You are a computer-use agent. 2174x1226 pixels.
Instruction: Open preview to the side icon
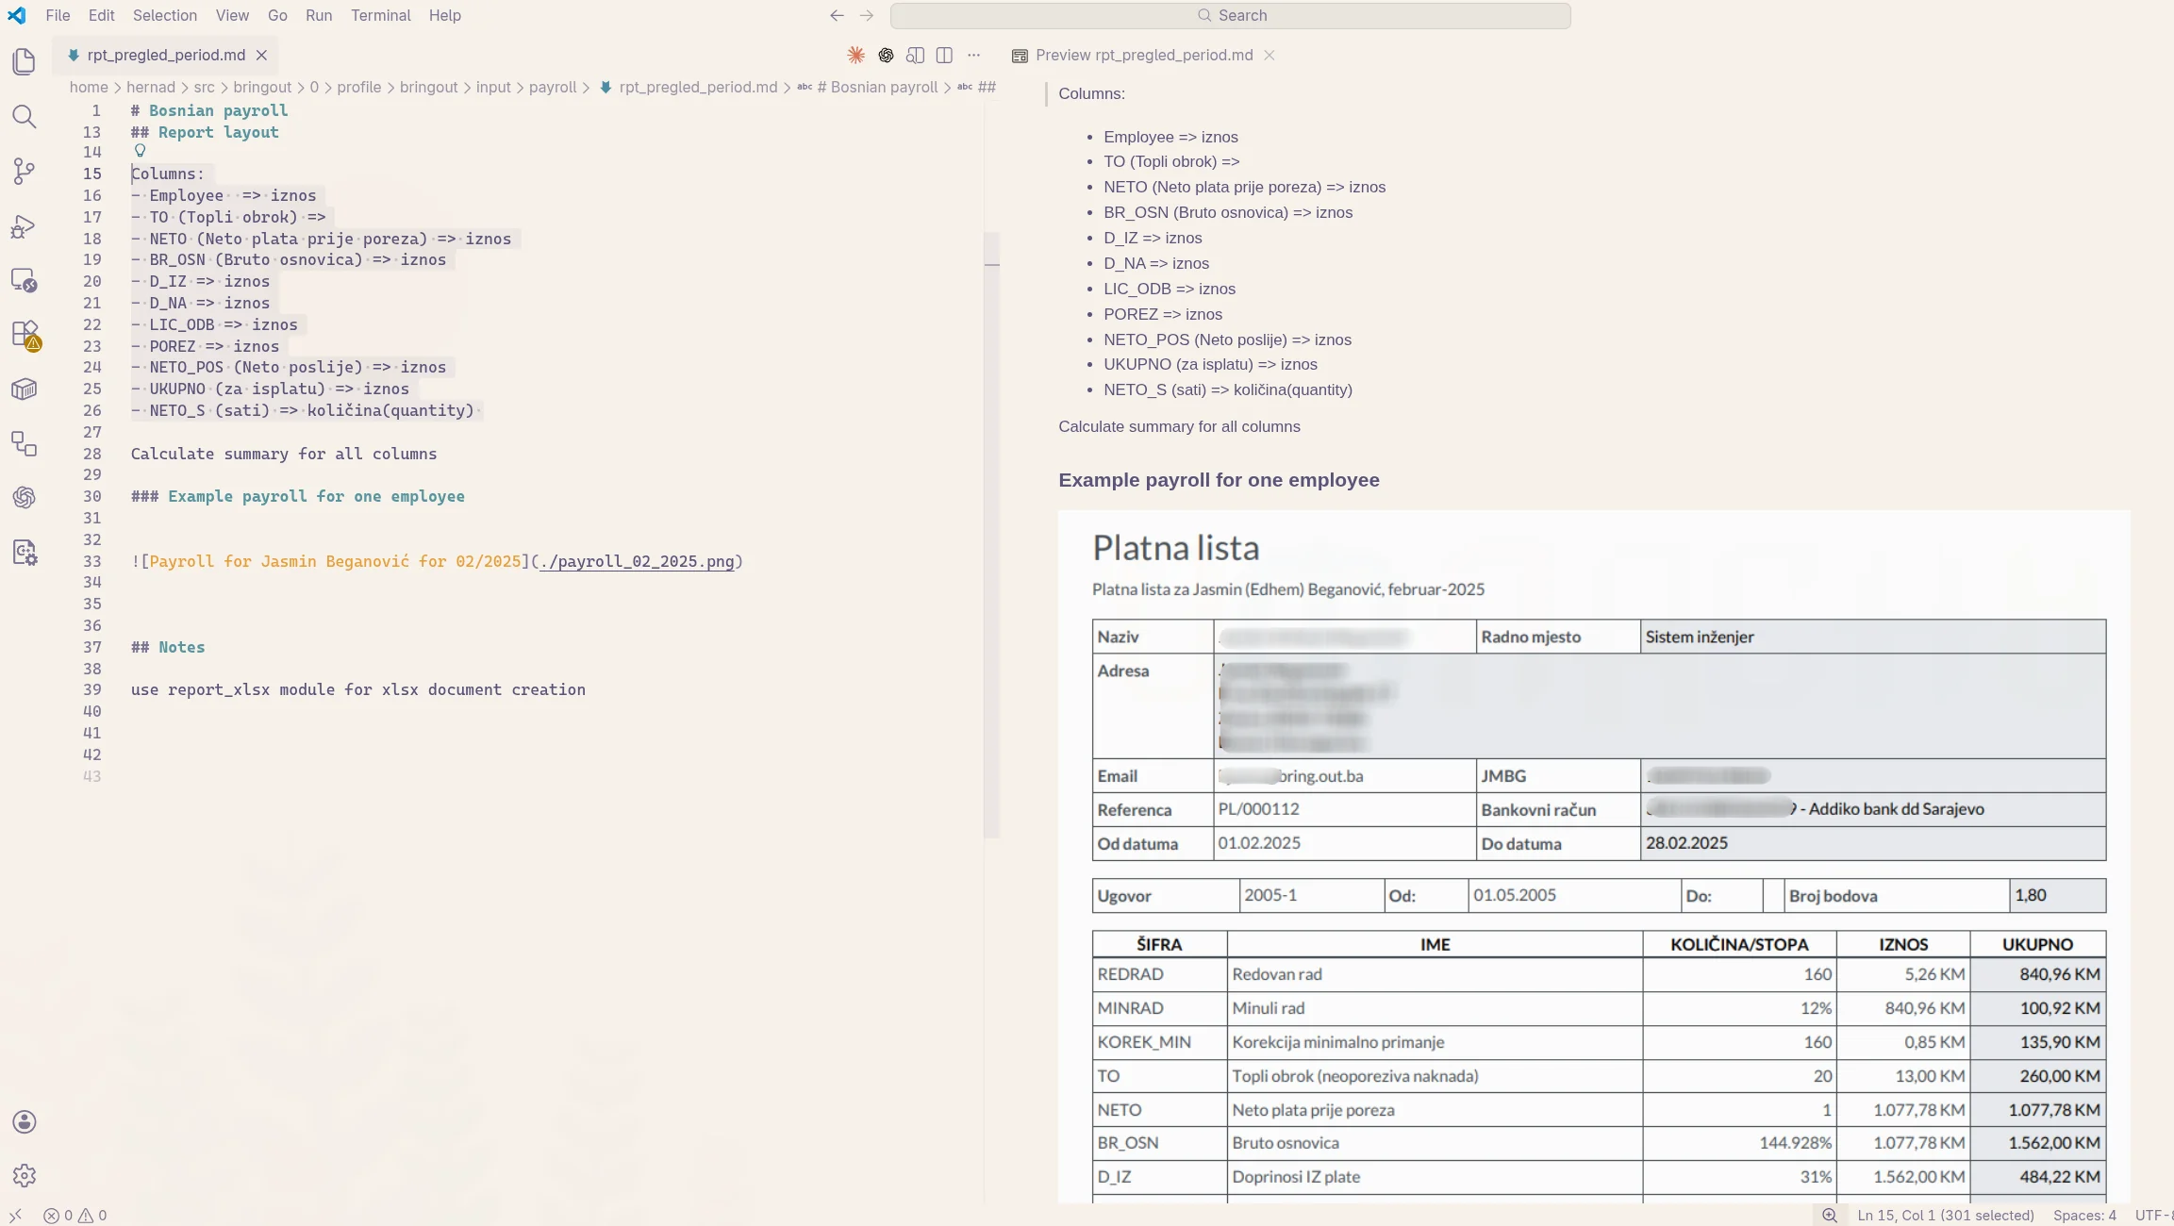pyautogui.click(x=915, y=56)
